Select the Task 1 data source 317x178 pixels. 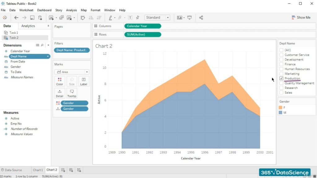pyautogui.click(x=14, y=32)
